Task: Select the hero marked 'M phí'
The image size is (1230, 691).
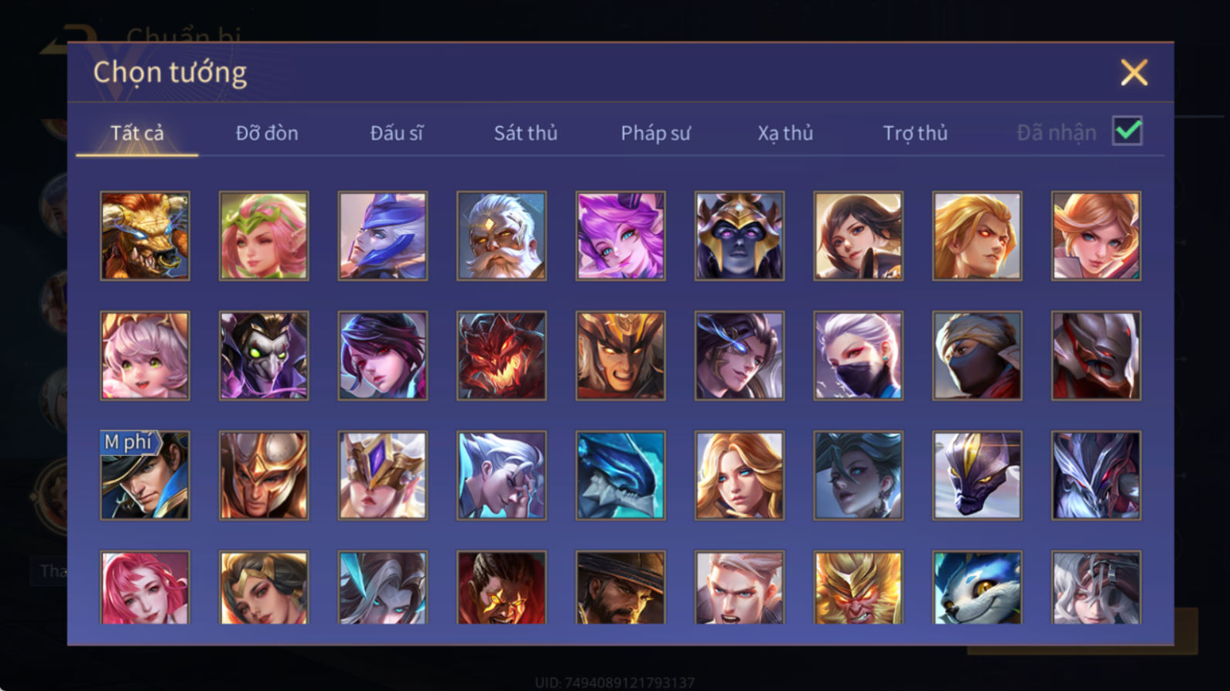Action: coord(145,475)
